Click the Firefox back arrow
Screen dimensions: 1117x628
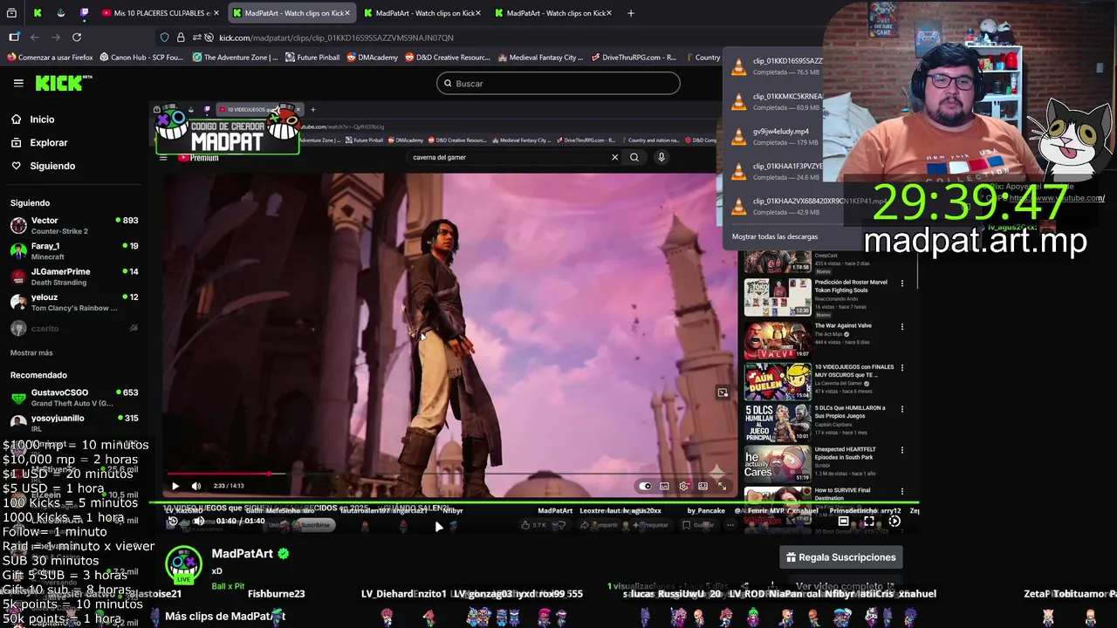pos(35,38)
